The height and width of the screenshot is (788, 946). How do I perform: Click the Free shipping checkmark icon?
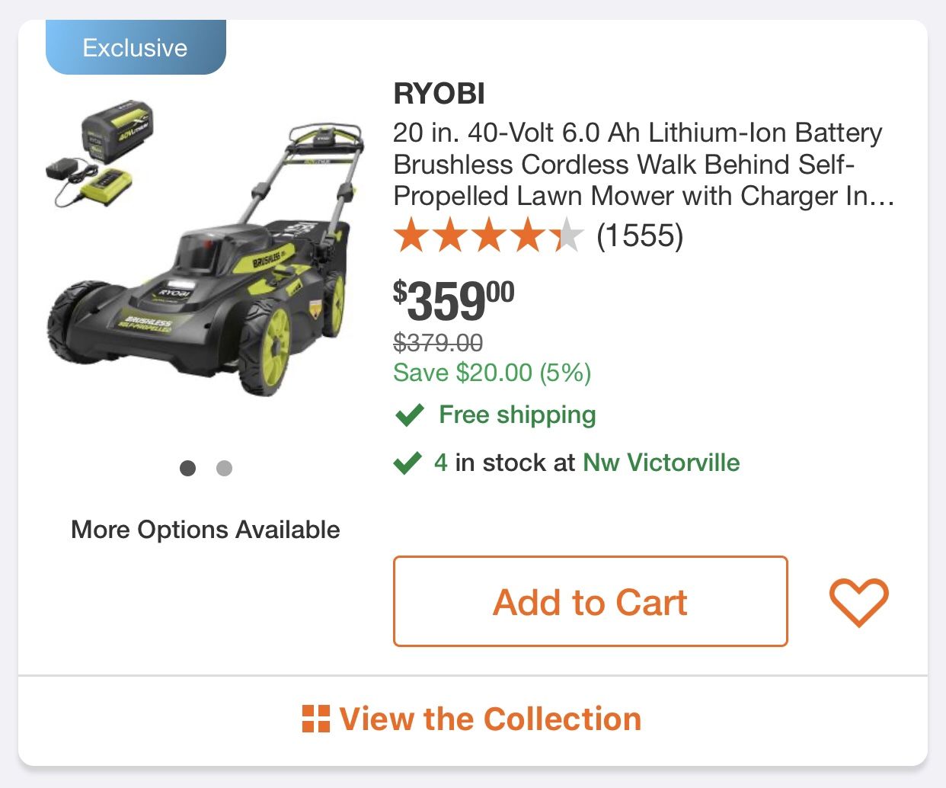pos(408,415)
